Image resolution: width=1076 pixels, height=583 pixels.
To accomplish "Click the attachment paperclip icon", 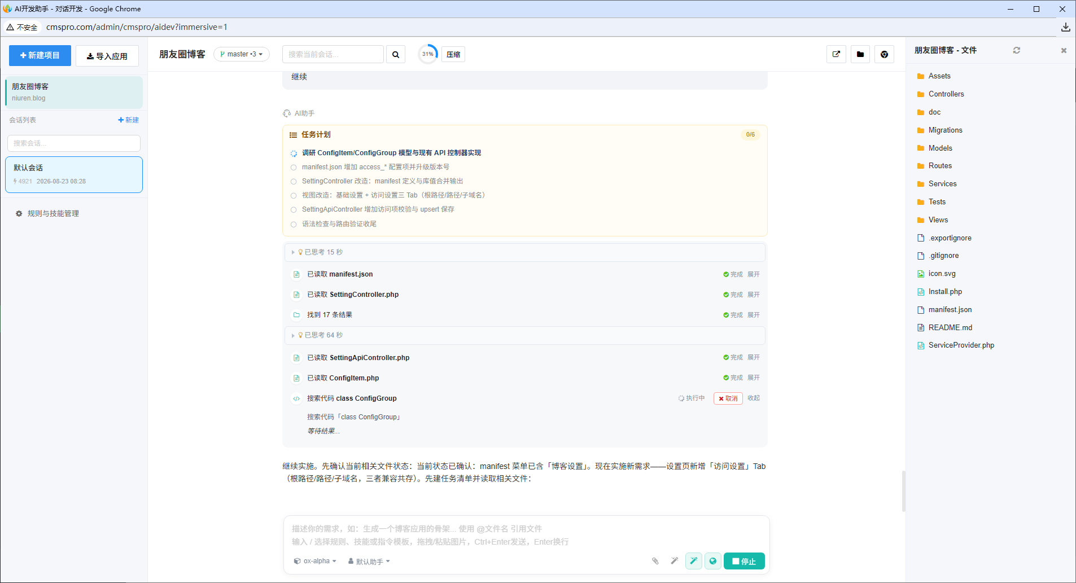I will tap(655, 561).
